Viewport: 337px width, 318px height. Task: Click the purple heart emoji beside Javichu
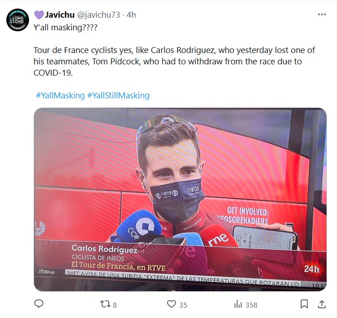click(x=39, y=14)
